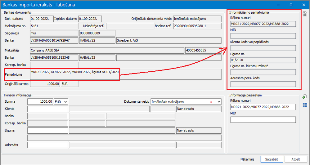Click the Dok. datums field
Image resolution: width=310 pixels, height=165 pixels.
tap(42, 19)
